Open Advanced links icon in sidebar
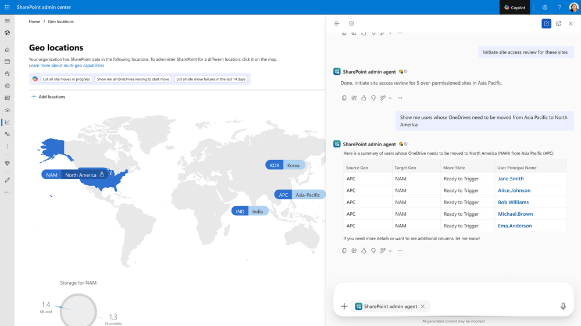581x326 pixels. (x=7, y=134)
